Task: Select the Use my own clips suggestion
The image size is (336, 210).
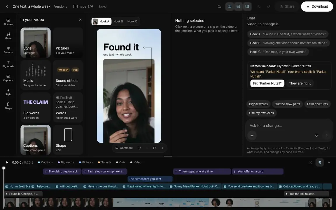Action: (x=261, y=113)
